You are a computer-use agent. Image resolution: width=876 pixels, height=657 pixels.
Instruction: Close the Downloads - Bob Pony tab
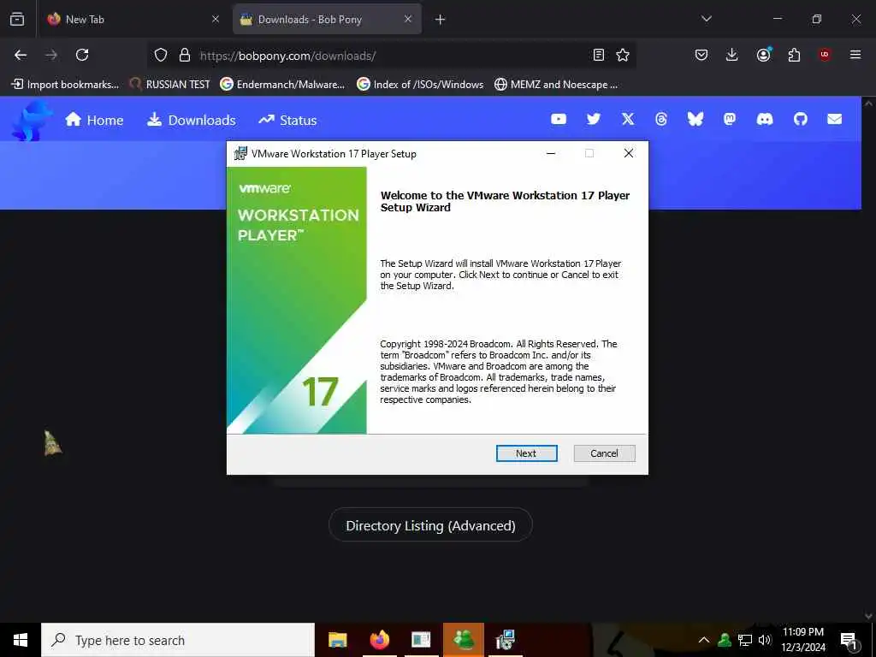pos(408,19)
